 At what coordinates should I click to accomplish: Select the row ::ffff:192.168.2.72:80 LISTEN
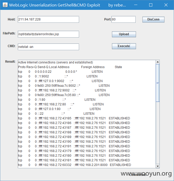pos(61,104)
